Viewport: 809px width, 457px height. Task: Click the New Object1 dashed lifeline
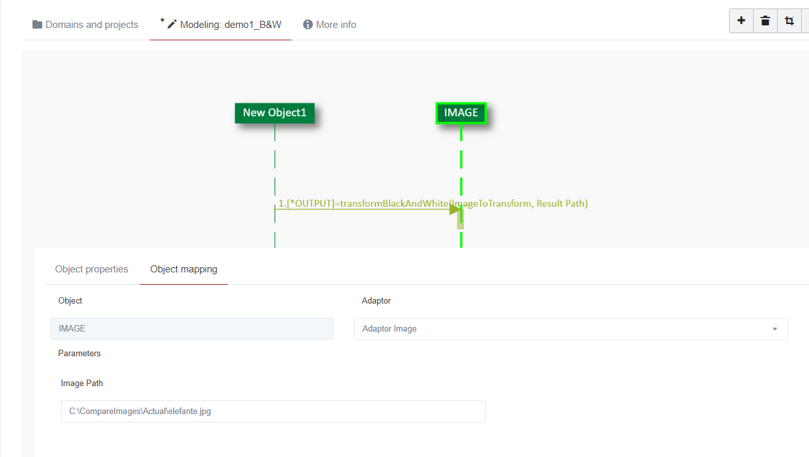tap(274, 163)
